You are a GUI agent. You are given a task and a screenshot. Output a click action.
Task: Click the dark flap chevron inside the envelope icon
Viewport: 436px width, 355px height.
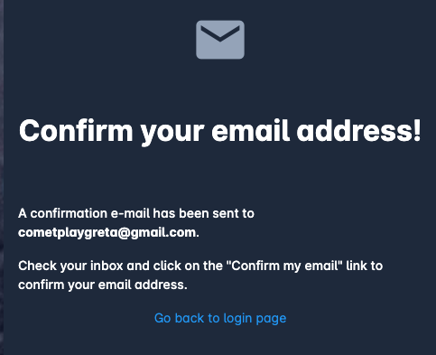(x=220, y=33)
